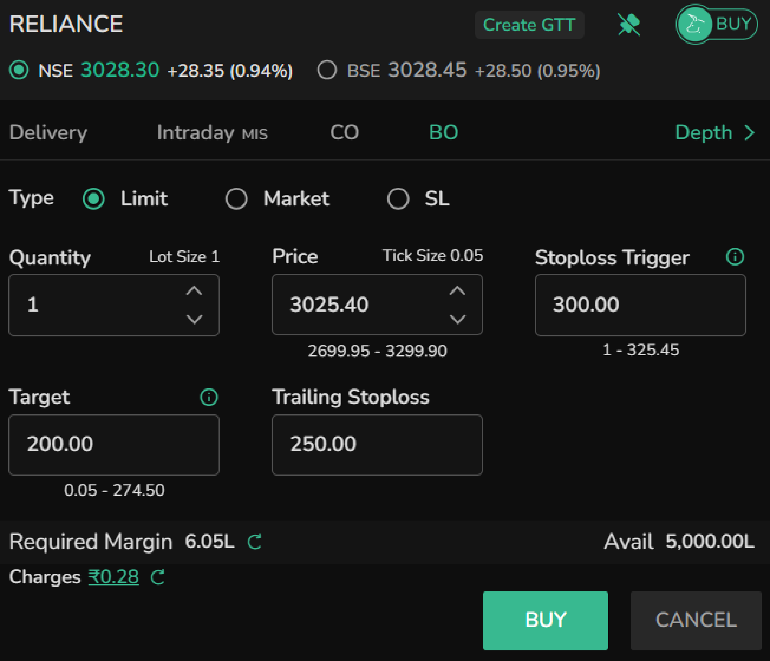770x661 pixels.
Task: Click the Stoploss Trigger info icon
Action: pyautogui.click(x=735, y=257)
